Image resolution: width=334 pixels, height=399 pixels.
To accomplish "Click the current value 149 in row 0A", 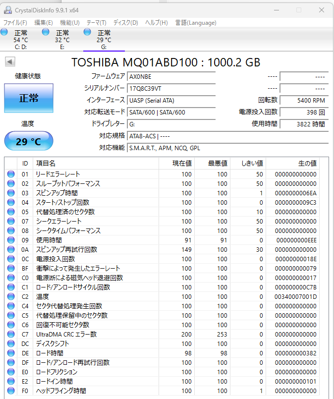I will 186,250.
